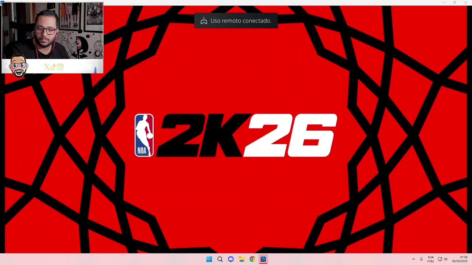
Task: Open the clock showing 07:38 date
Action: pos(460,259)
